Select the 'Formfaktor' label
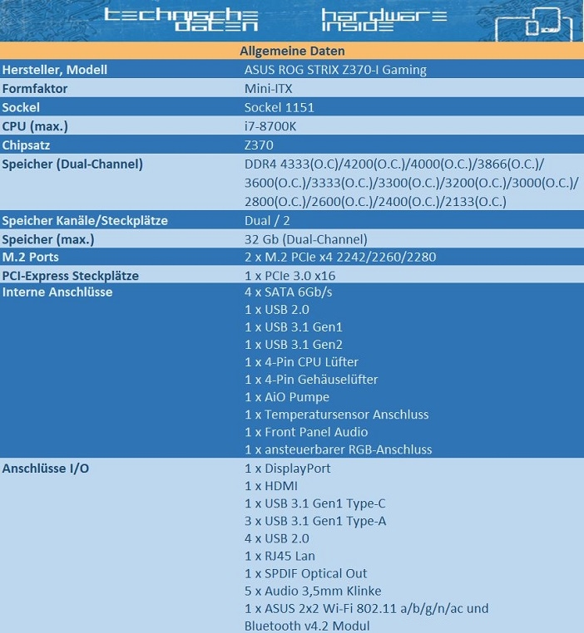584x633 pixels. tap(35, 89)
